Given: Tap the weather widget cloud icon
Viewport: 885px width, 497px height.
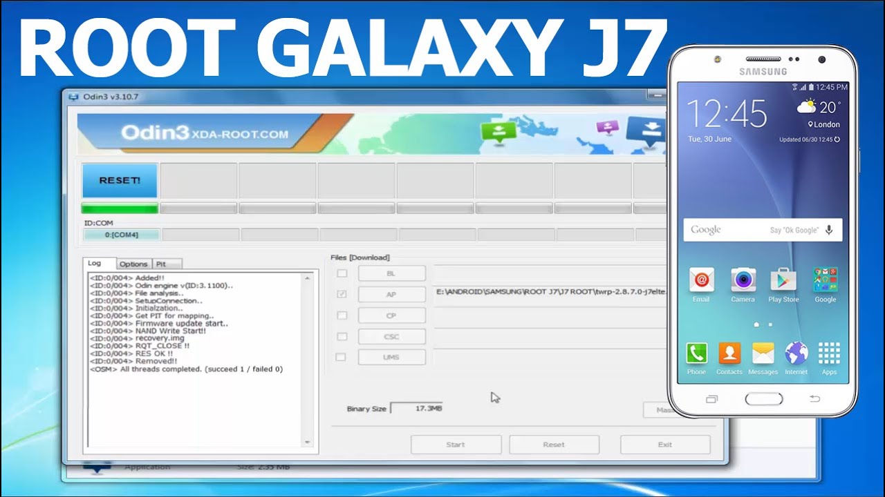Looking at the screenshot, I should click(806, 107).
